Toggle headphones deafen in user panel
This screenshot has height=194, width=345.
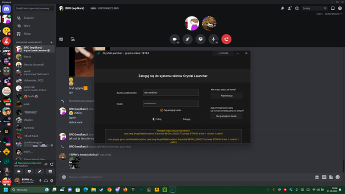[x=46, y=180]
